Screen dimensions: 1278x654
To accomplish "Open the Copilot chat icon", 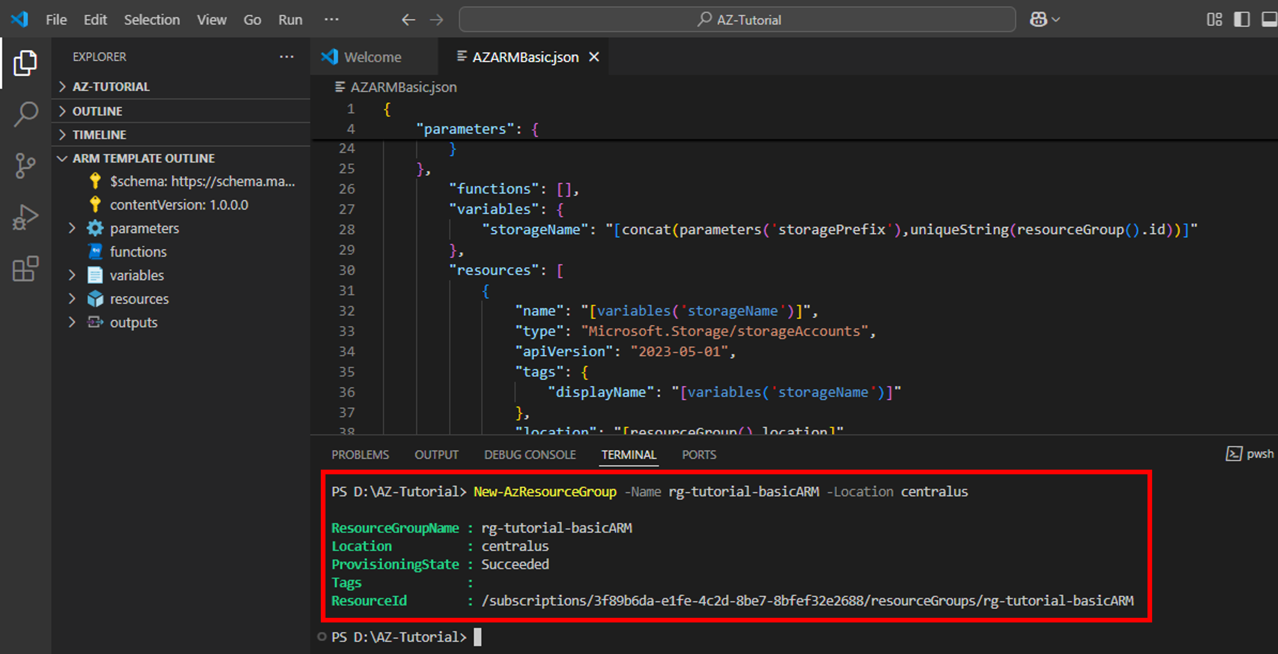I will coord(1038,20).
